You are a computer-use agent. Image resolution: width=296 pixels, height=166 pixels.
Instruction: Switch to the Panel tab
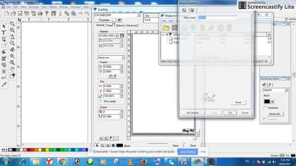(110, 25)
